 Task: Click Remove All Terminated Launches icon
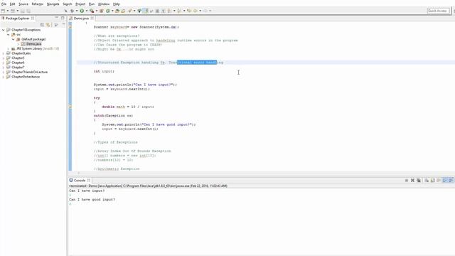pyautogui.click(x=419, y=180)
